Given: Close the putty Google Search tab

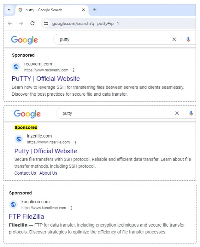Looking at the screenshot, I should 84,10.
